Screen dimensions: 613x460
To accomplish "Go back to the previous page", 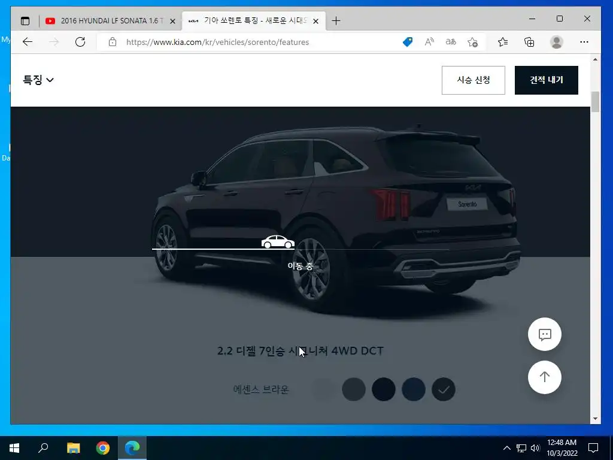I will pyautogui.click(x=28, y=42).
